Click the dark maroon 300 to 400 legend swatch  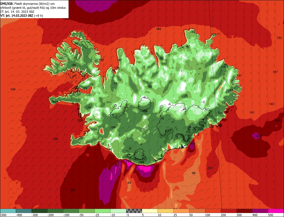pos(244,211)
